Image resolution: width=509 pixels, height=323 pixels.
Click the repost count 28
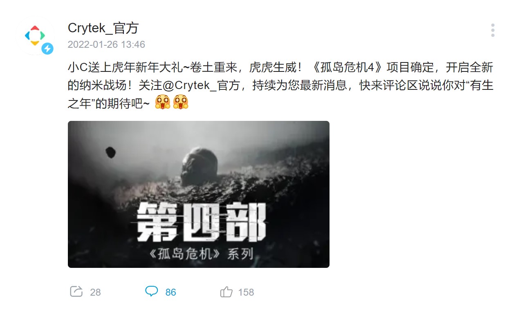[95, 292]
